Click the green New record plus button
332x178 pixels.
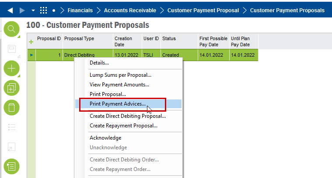pyautogui.click(x=11, y=68)
